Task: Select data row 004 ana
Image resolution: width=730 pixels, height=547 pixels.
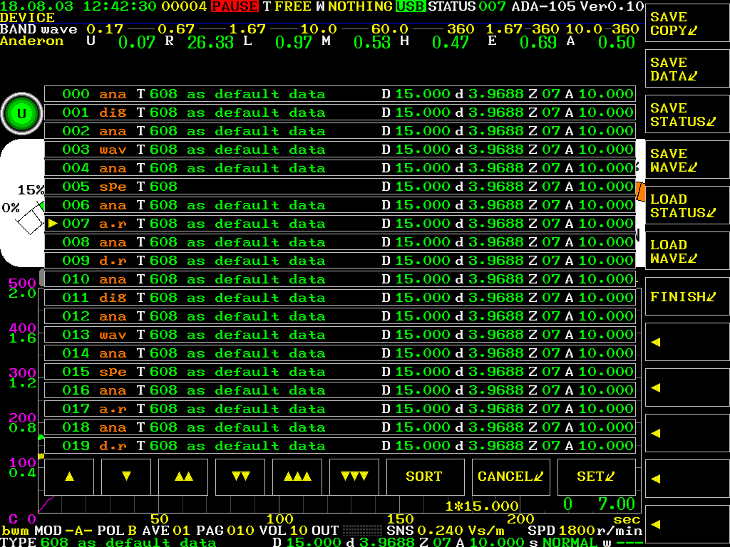Action: [340, 168]
